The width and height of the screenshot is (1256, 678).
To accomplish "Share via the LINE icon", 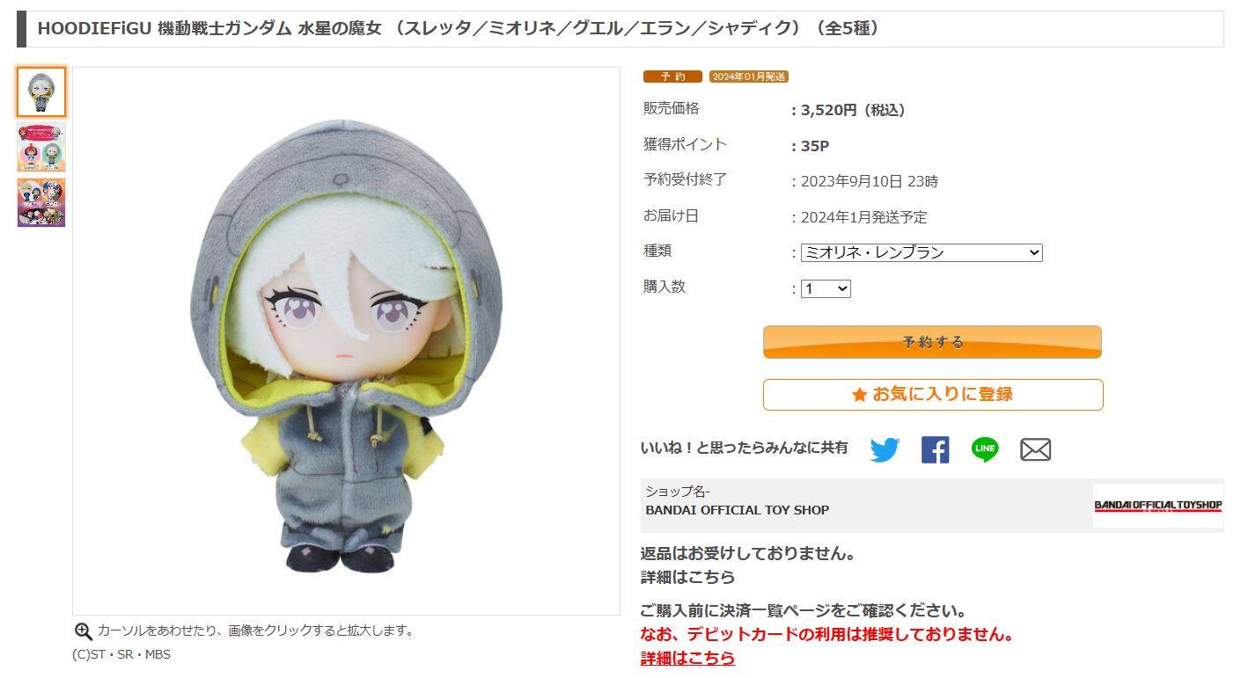I will point(985,449).
